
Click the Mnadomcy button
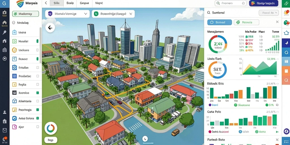[25, 14]
